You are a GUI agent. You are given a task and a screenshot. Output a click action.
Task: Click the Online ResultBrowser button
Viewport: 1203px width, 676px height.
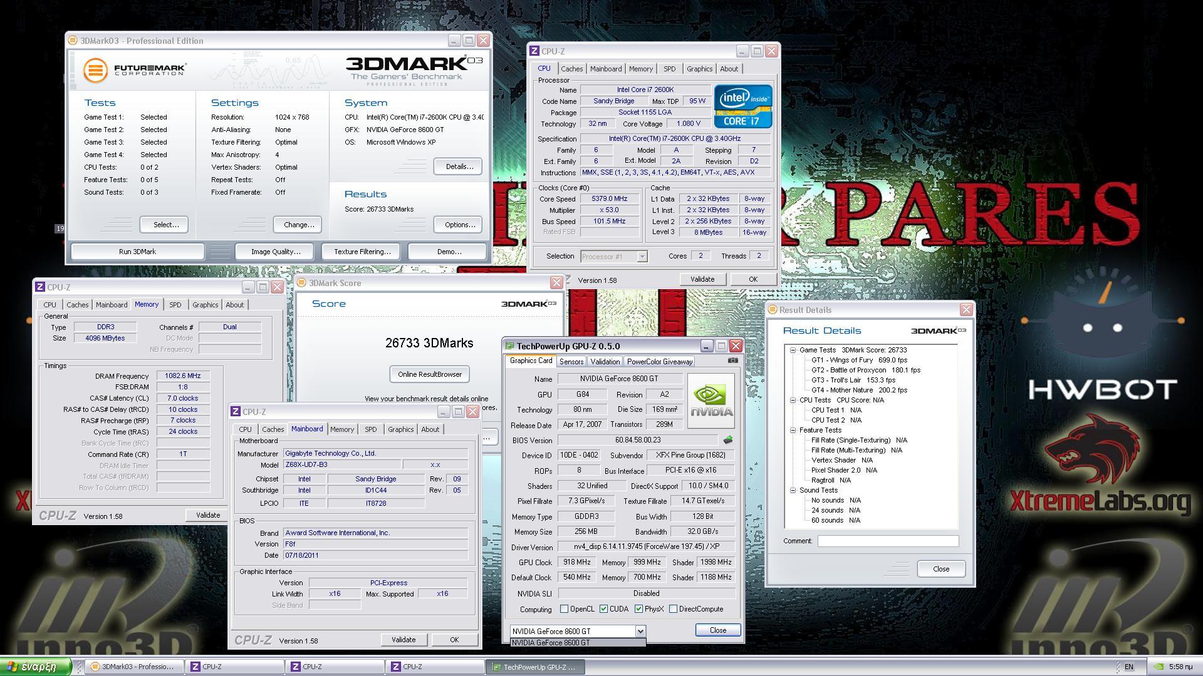click(x=429, y=374)
